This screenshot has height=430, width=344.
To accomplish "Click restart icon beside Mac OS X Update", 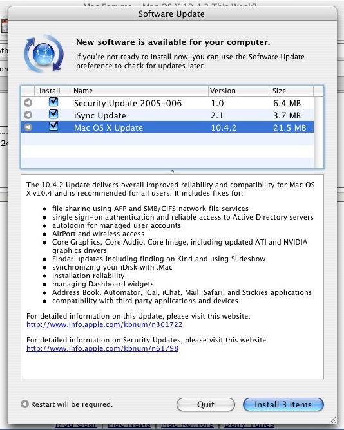I will 28,127.
